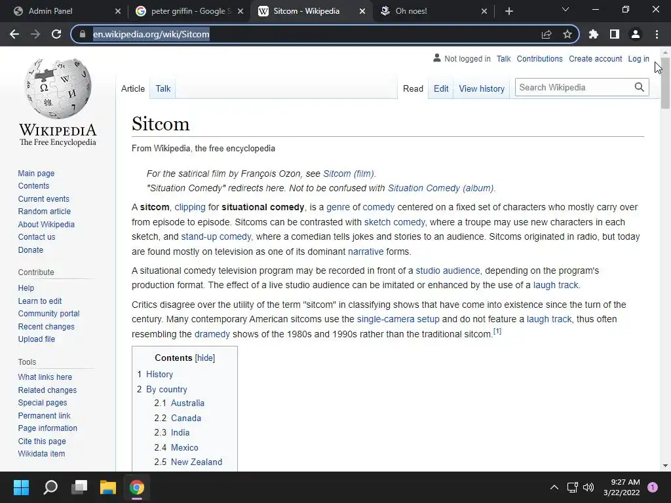Click the Create account link

click(595, 58)
